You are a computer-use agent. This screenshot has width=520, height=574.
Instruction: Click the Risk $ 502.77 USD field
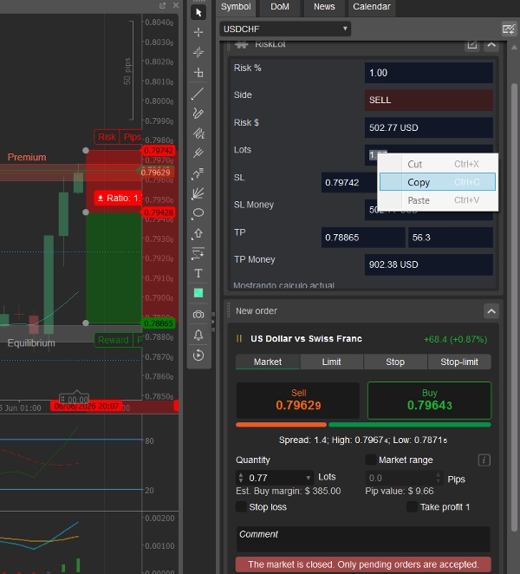(428, 127)
